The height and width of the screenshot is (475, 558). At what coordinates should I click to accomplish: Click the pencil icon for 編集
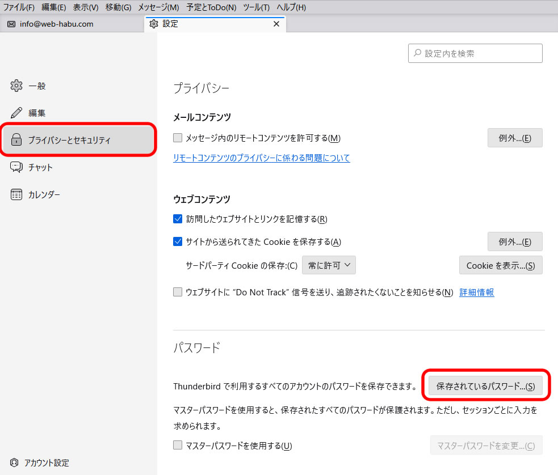(x=16, y=113)
